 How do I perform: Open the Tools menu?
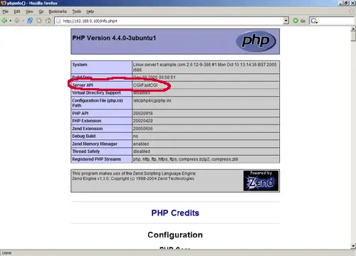(x=77, y=11)
